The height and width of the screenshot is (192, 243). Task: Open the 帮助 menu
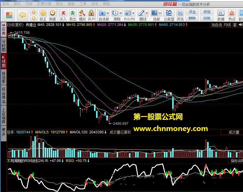(x=106, y=4)
